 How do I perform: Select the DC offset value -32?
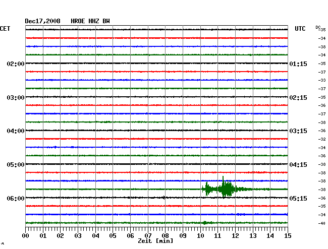322,139
